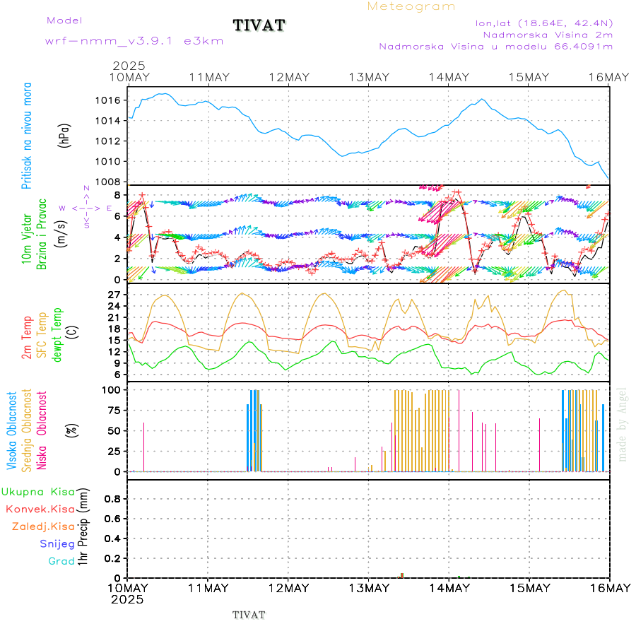Click the small TIVAT caption below chart
Viewport: 636px width, 636px height.
pos(249,615)
